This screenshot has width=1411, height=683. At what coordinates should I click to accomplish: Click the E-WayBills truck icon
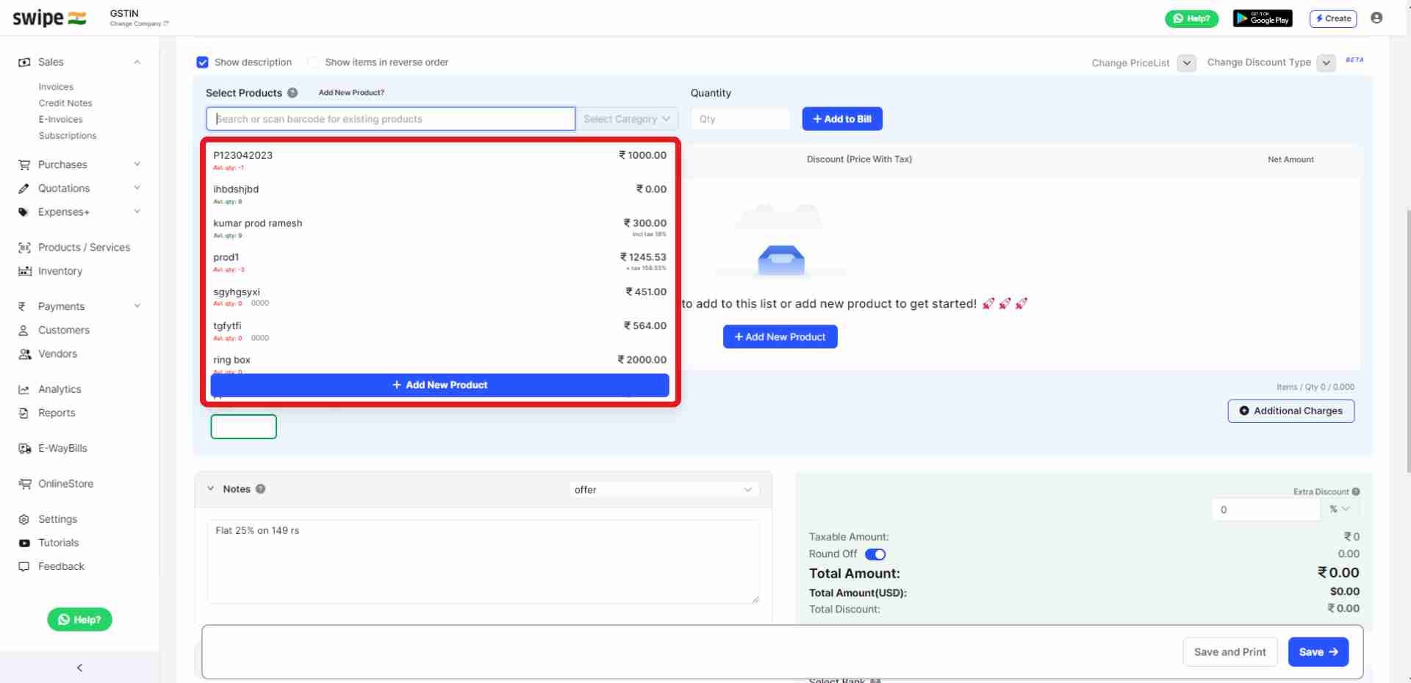click(24, 449)
